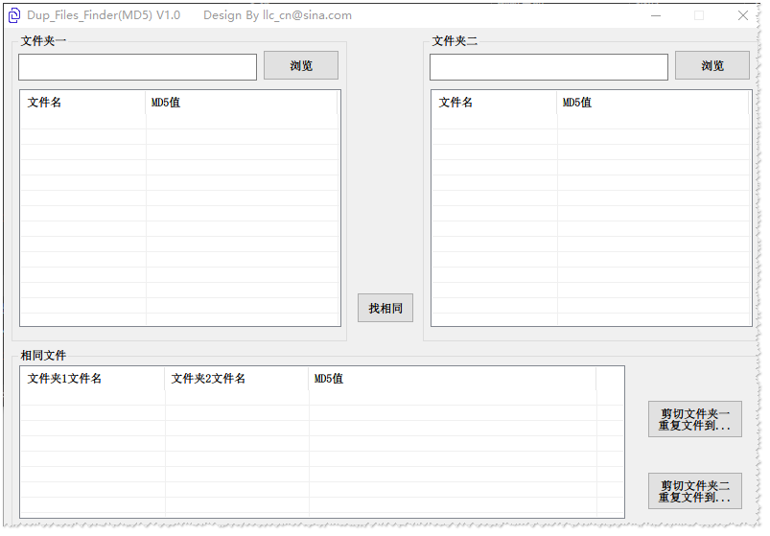Close the Dup_Files_Finder window
This screenshot has height=536, width=770.
(x=742, y=15)
